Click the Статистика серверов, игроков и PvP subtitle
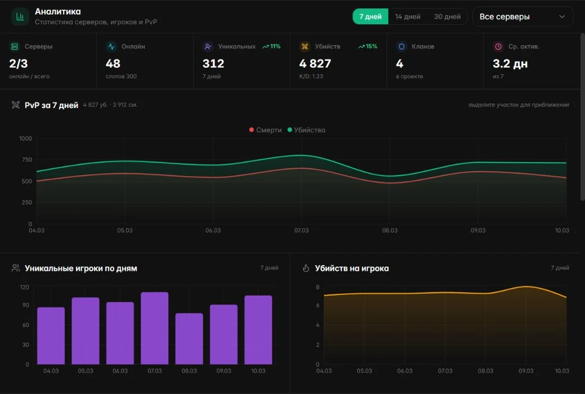This screenshot has width=585, height=394. click(x=96, y=22)
